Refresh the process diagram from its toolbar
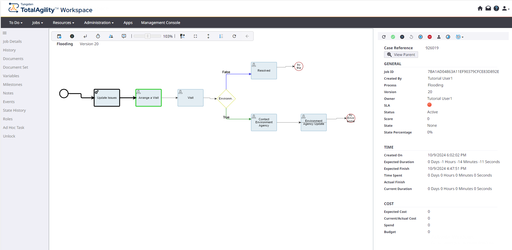This screenshot has height=250, width=512. 234,36
